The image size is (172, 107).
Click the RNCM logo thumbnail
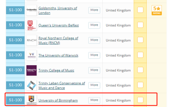point(32,40)
